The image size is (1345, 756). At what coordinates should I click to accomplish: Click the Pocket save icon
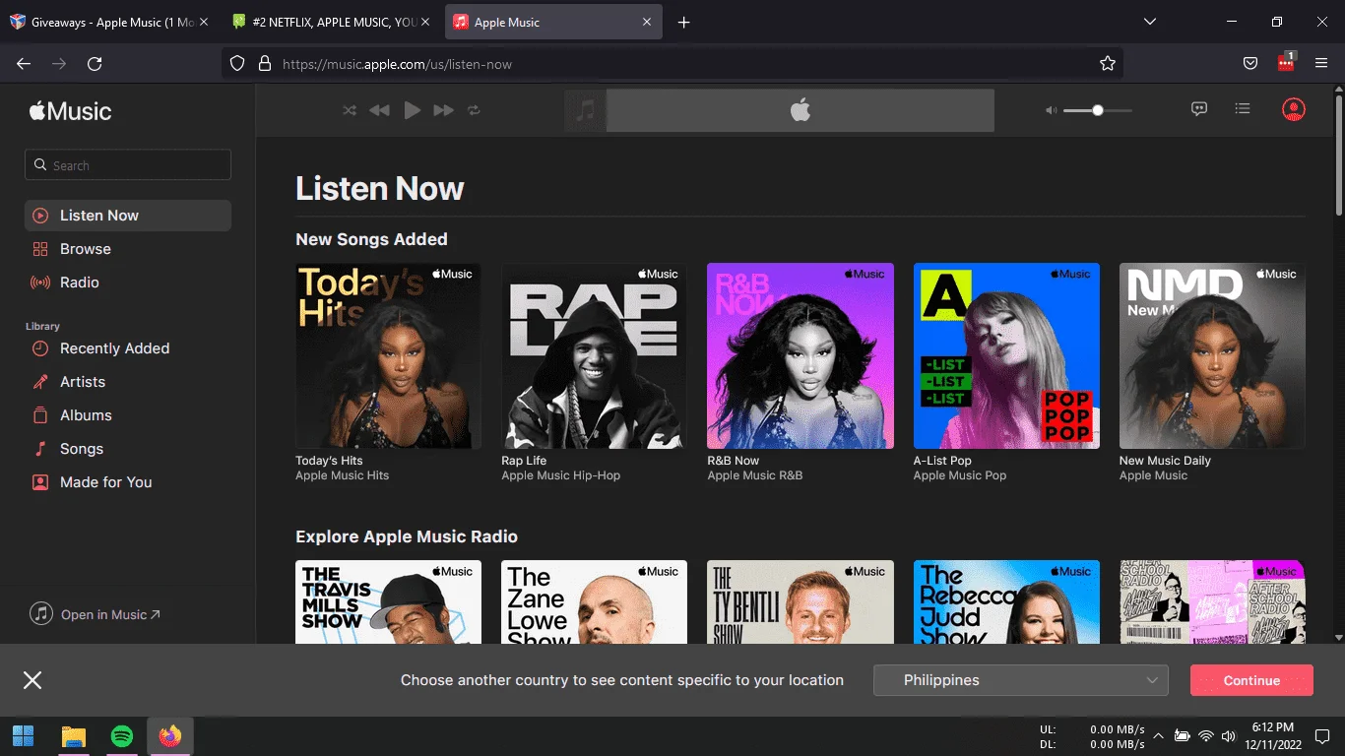point(1250,63)
